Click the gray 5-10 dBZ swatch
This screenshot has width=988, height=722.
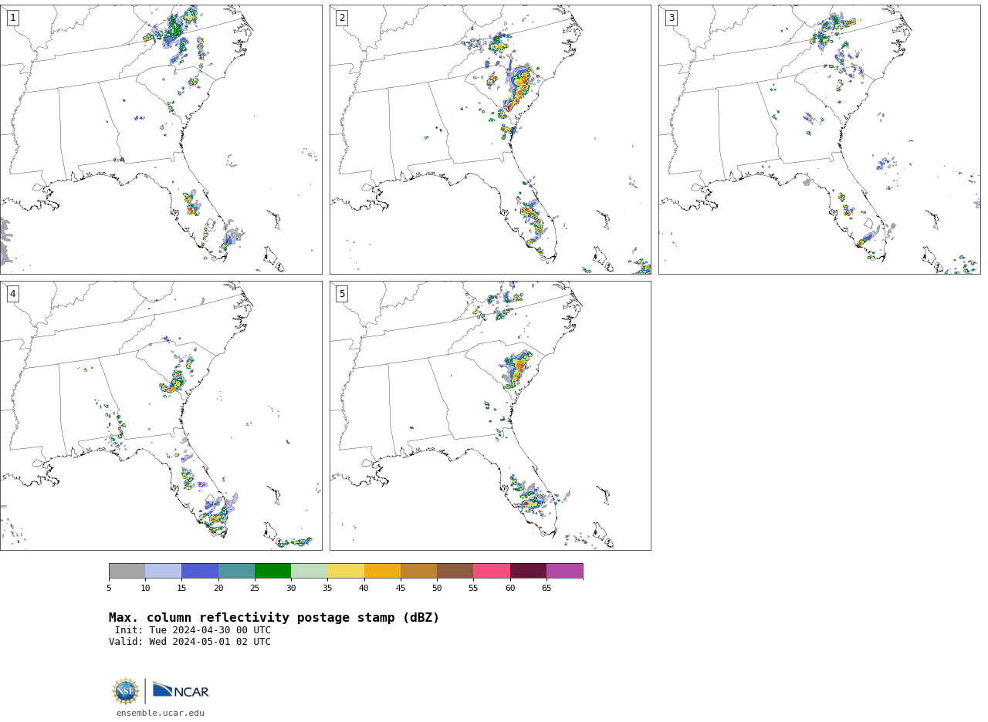click(x=127, y=571)
